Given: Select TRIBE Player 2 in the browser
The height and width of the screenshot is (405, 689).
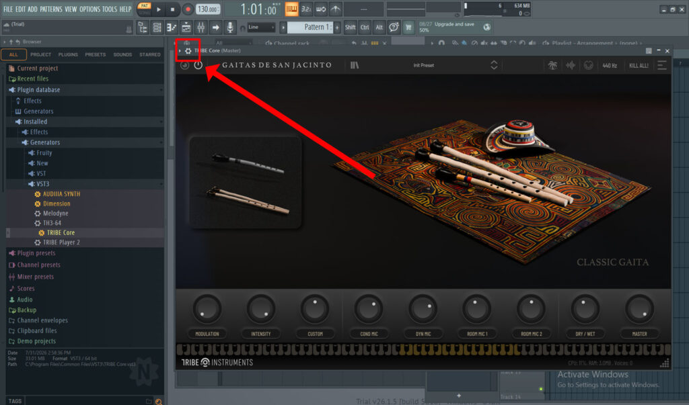Looking at the screenshot, I should (61, 242).
